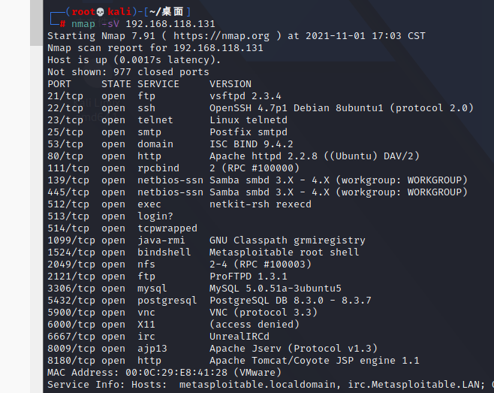494x393 pixels.
Task: Click the rpcbind service name
Action: click(158, 168)
